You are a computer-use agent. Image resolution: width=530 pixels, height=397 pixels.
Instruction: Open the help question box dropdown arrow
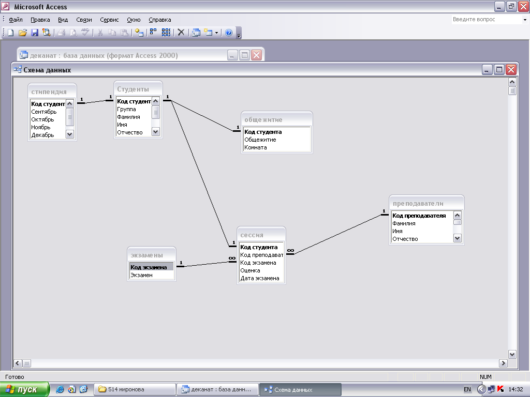pos(525,20)
